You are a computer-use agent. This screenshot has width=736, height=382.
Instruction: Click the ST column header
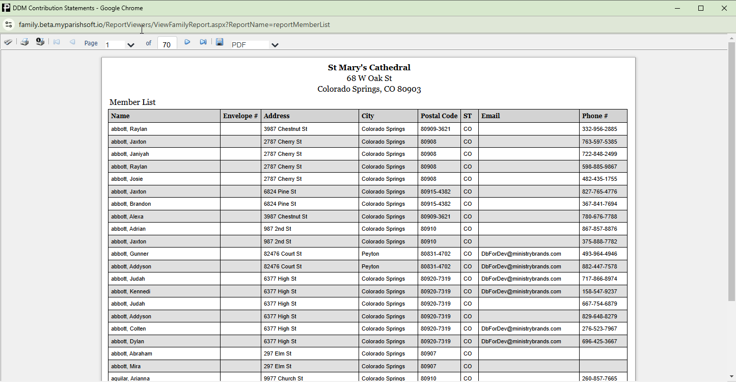tap(470, 116)
